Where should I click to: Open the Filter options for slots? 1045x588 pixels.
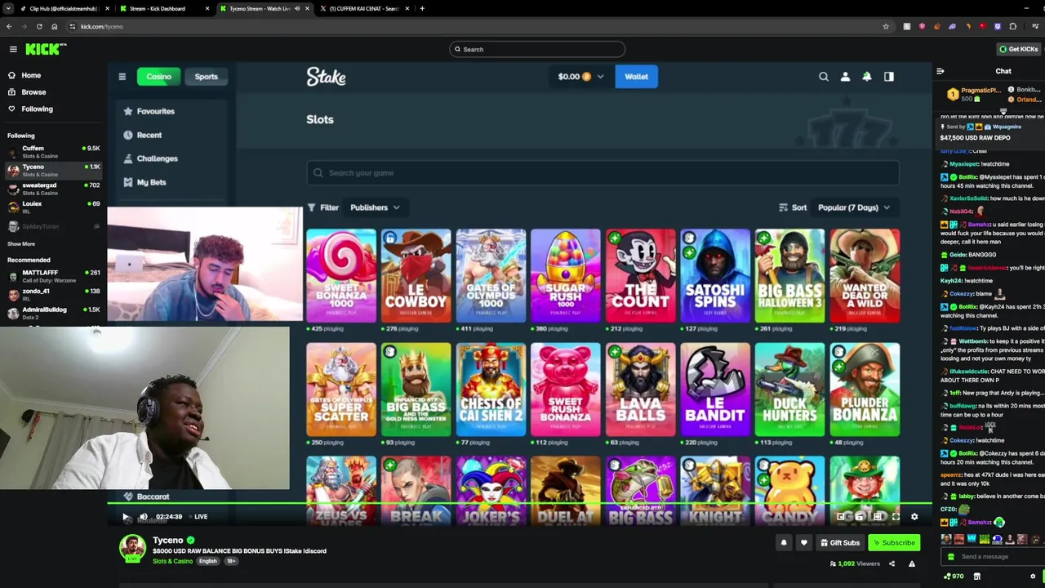pos(323,207)
